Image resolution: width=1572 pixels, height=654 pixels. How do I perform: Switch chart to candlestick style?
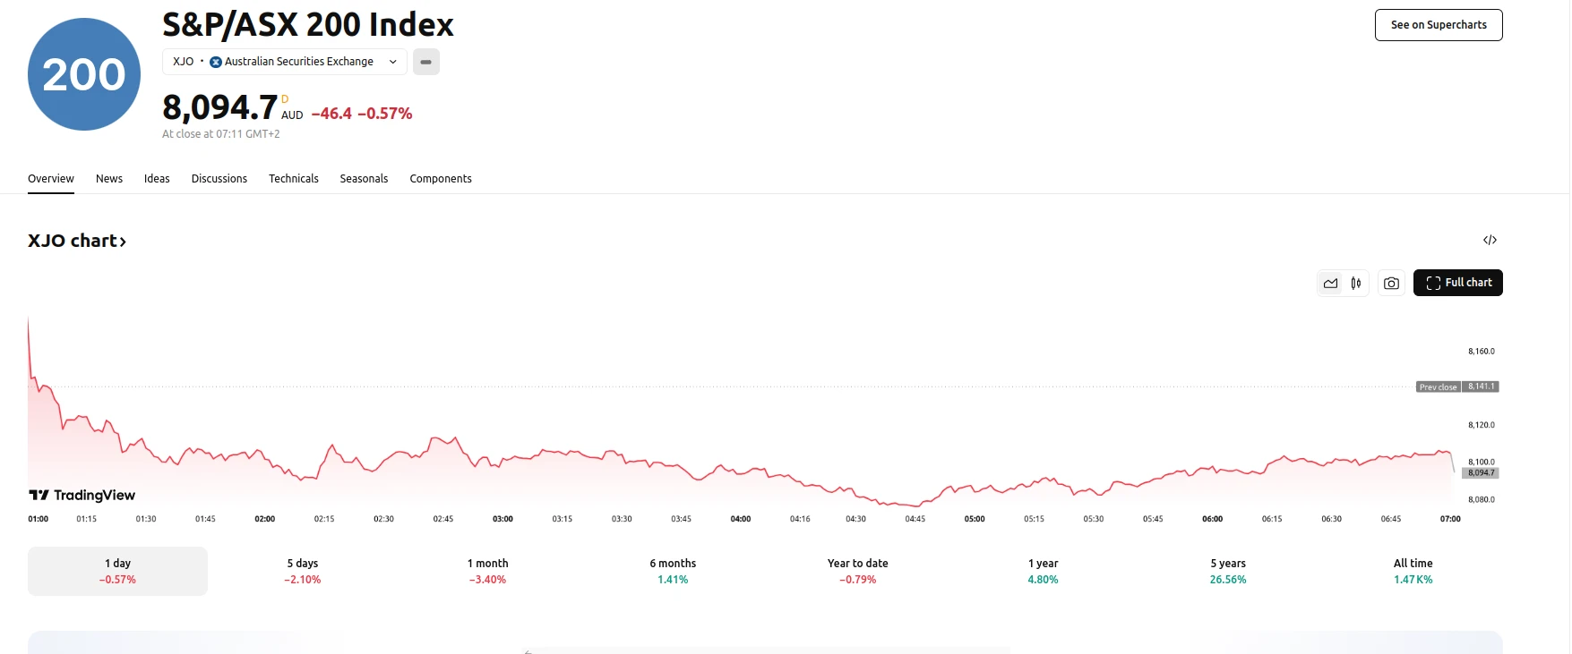(1355, 283)
